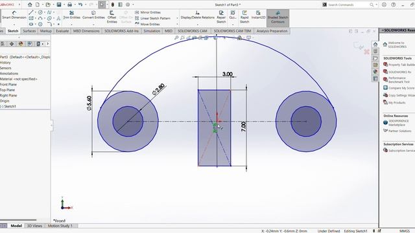Image resolution: width=415 pixels, height=233 pixels.
Task: Select Sketch1 in the feature tree
Action: pos(8,106)
